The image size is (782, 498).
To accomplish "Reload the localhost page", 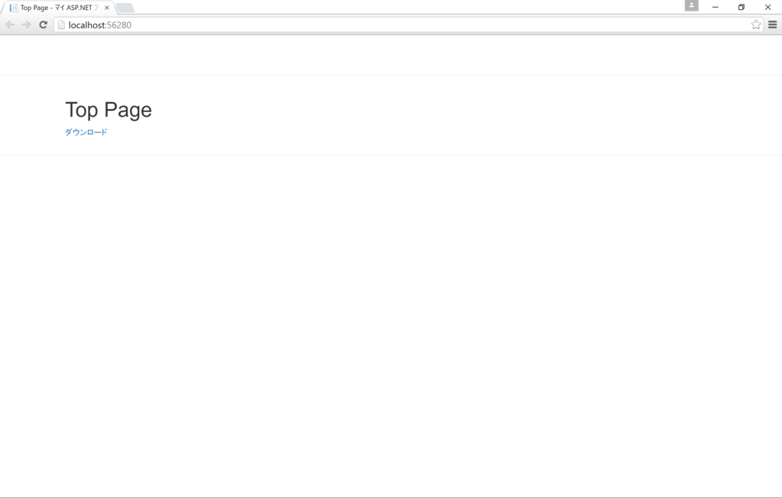I will 44,24.
